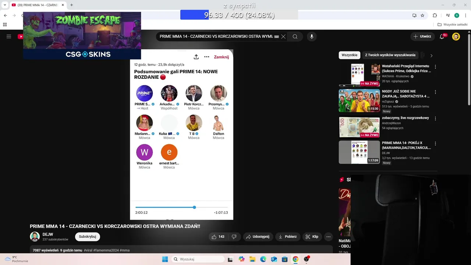Click the Arkadiu... co-host avatar

pyautogui.click(x=169, y=93)
